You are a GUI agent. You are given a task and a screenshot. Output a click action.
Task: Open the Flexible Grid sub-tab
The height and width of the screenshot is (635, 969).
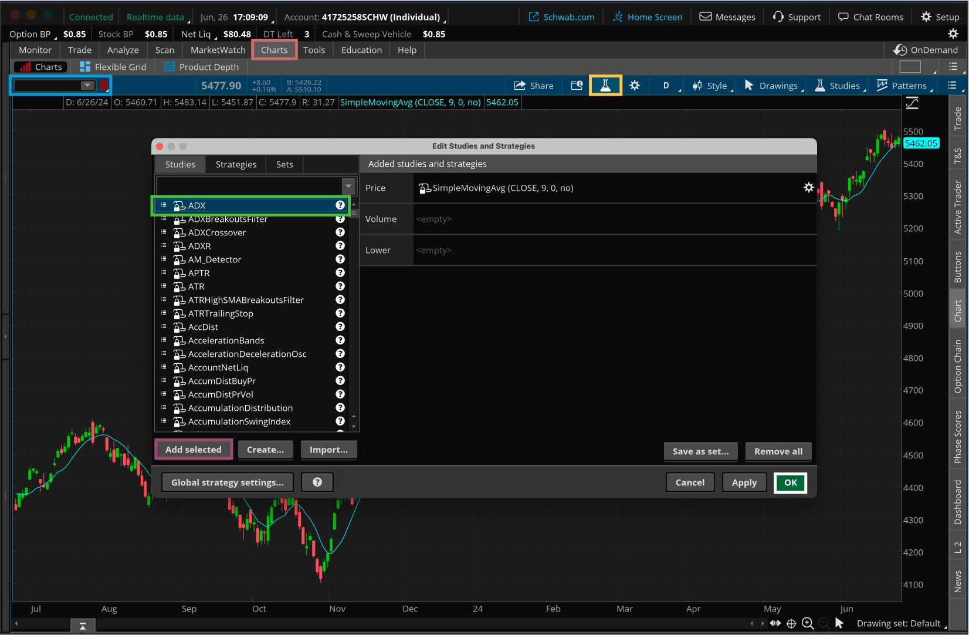[x=113, y=67]
